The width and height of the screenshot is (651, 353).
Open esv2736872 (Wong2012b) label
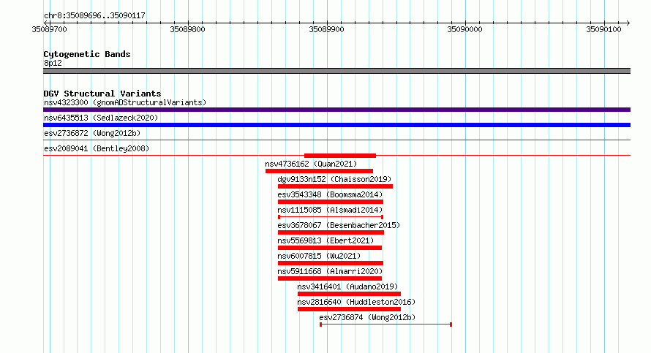click(92, 133)
